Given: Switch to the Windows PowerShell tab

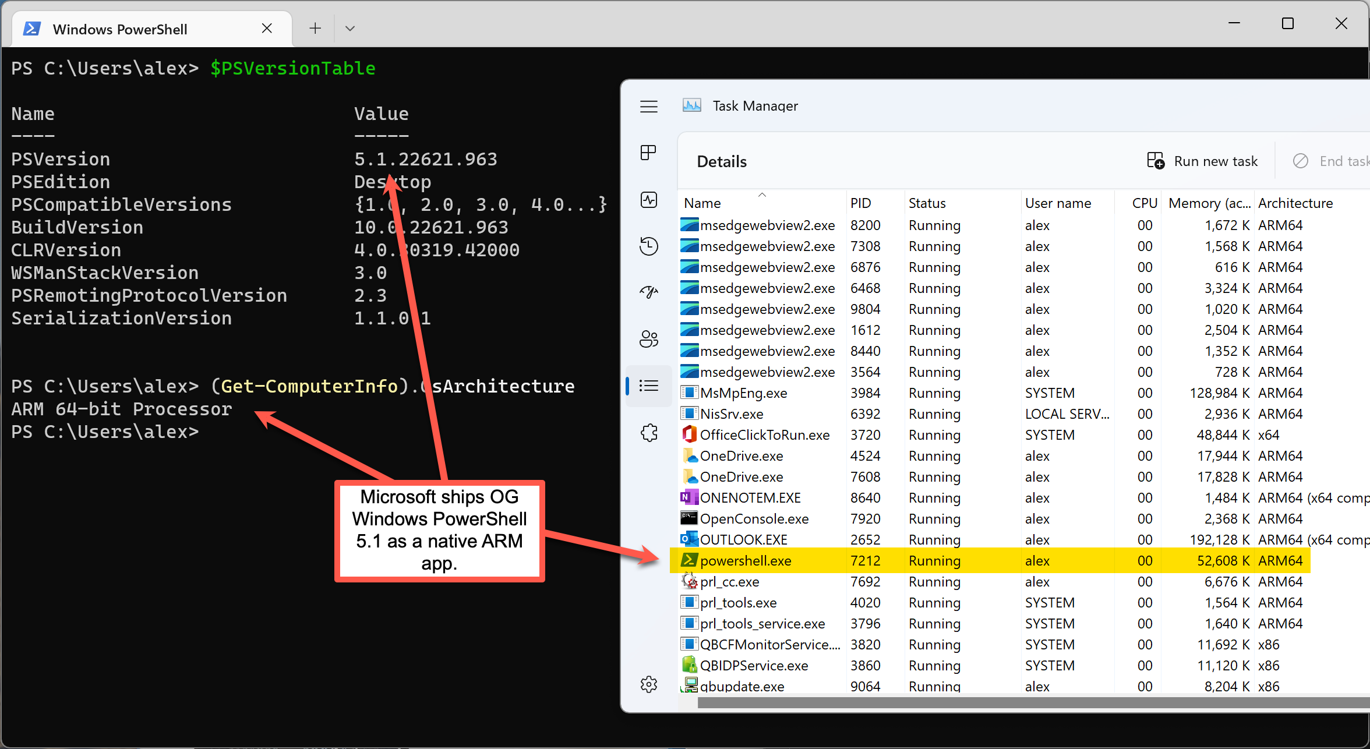Looking at the screenshot, I should point(120,29).
